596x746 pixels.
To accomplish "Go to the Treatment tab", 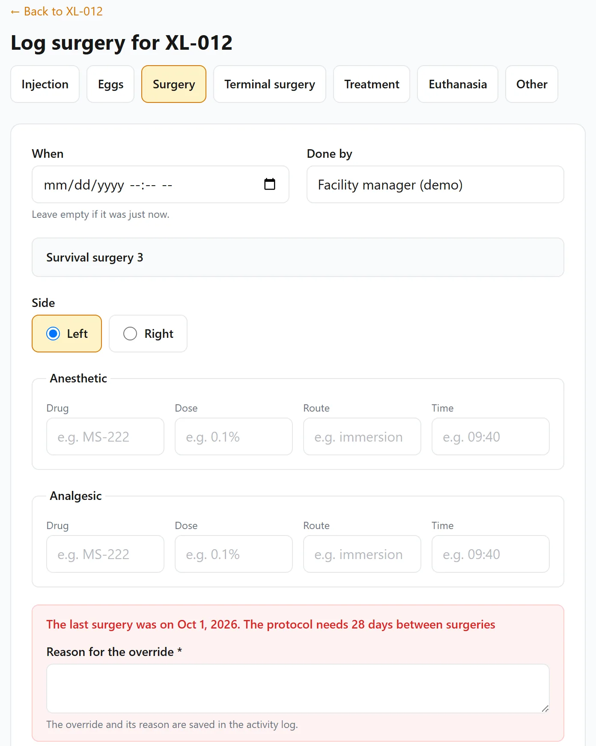I will [372, 84].
